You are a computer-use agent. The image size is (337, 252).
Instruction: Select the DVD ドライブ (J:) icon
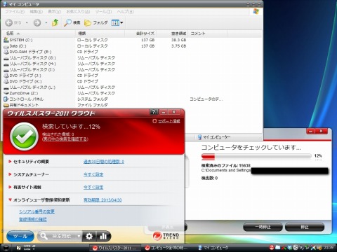click(6, 76)
